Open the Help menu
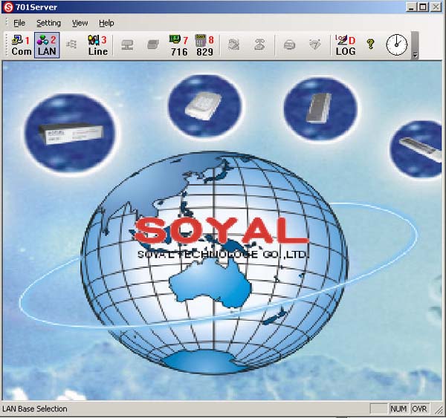The height and width of the screenshot is (418, 446). [106, 23]
